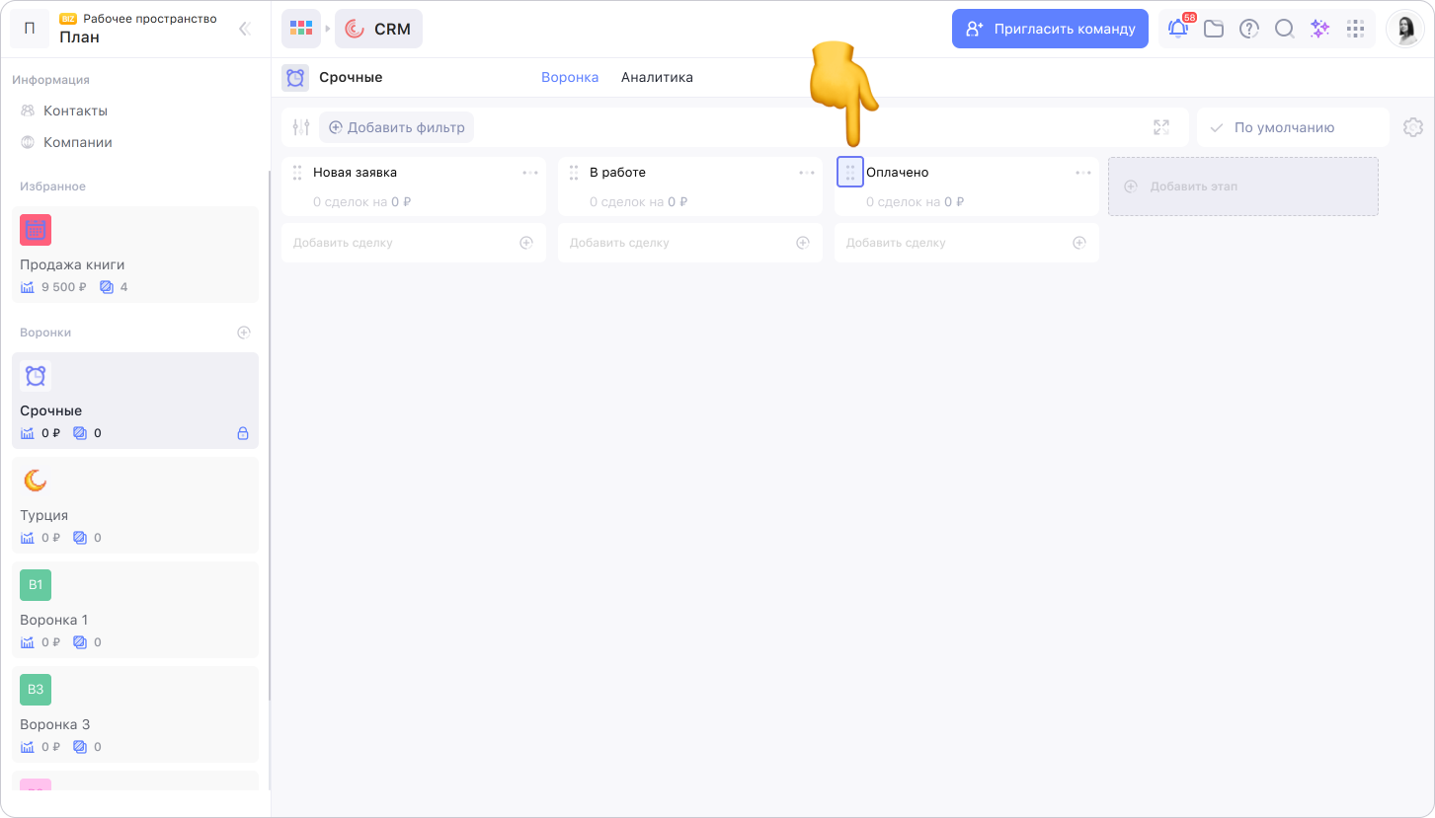Open the Воронка 1 funnel
The height and width of the screenshot is (818, 1435).
point(135,610)
